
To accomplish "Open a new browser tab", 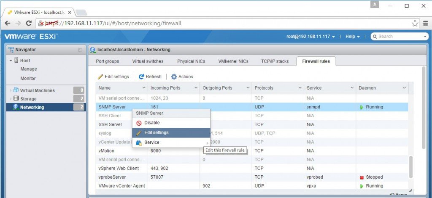I will (x=81, y=12).
